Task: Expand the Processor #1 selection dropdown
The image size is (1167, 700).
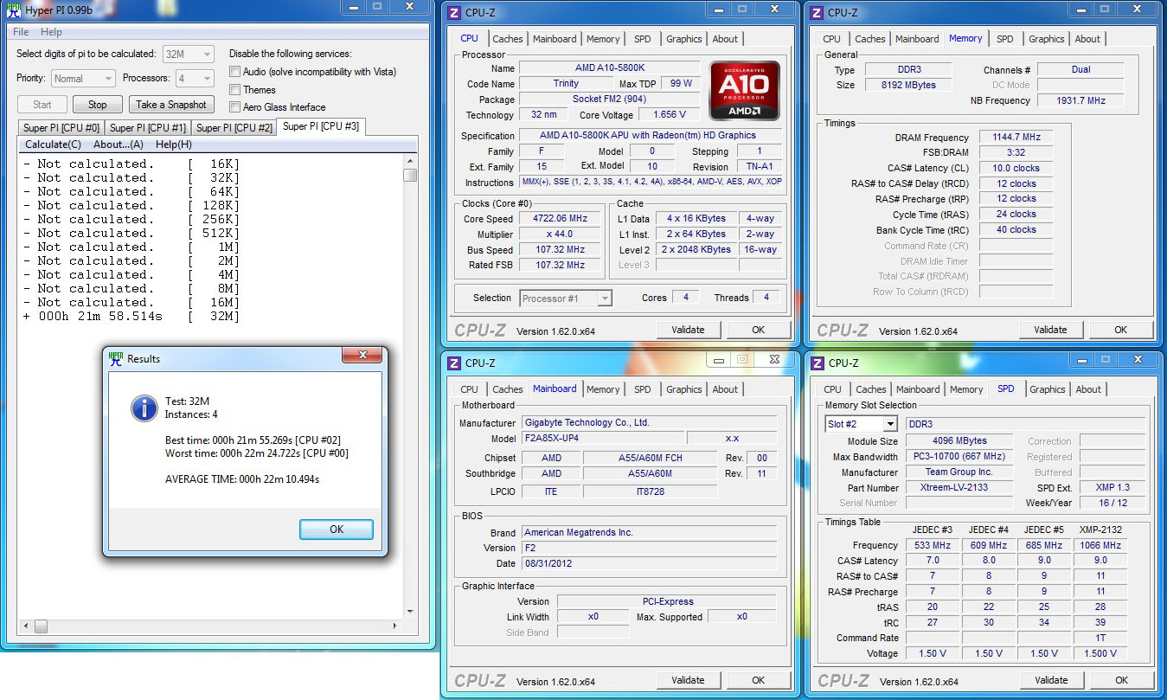Action: pyautogui.click(x=566, y=299)
